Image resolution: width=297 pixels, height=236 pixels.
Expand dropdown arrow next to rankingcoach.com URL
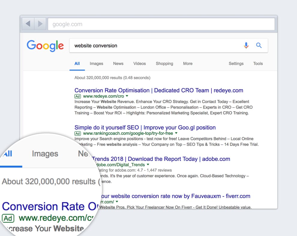coord(176,133)
